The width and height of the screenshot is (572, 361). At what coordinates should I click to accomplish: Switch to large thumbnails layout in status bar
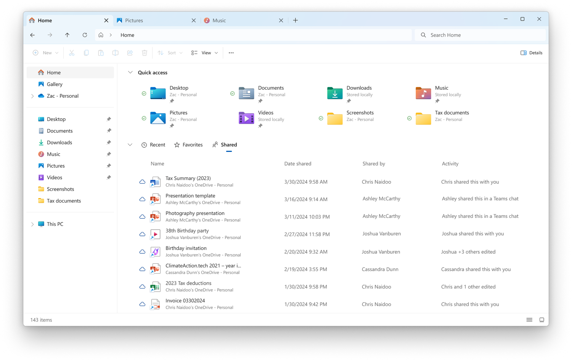click(x=541, y=320)
